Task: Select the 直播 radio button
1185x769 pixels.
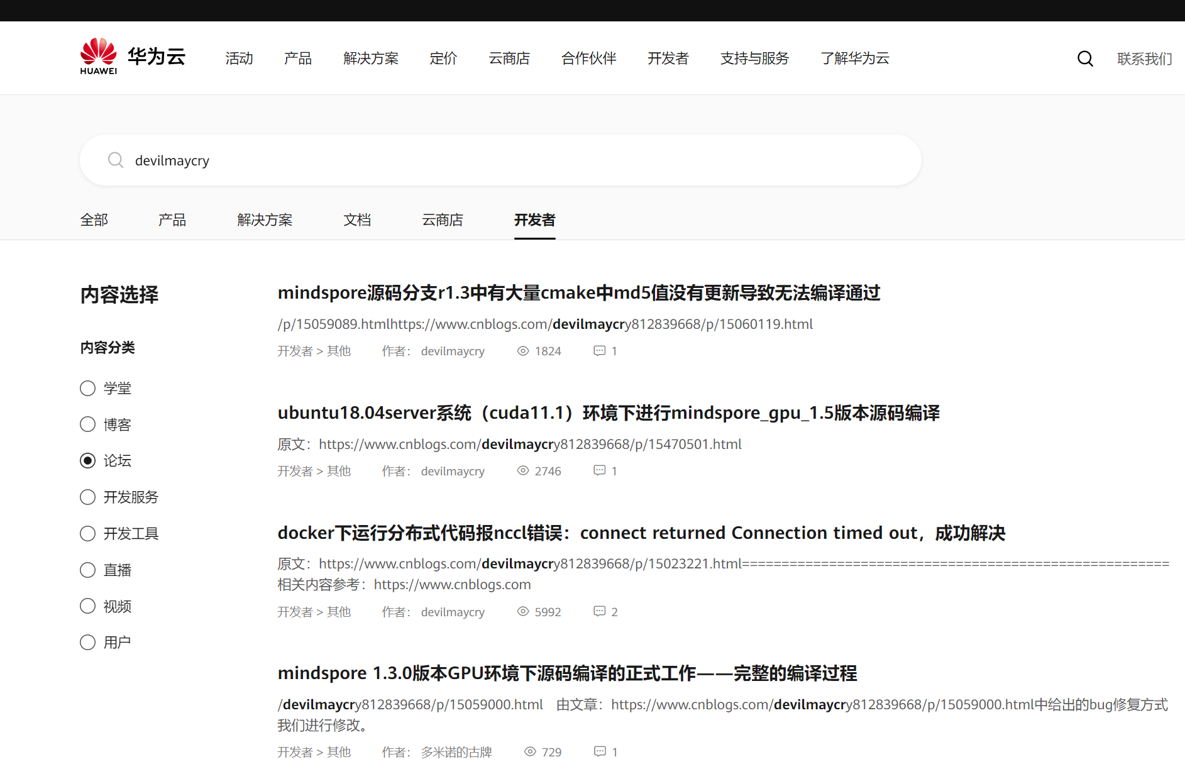Action: pyautogui.click(x=88, y=570)
